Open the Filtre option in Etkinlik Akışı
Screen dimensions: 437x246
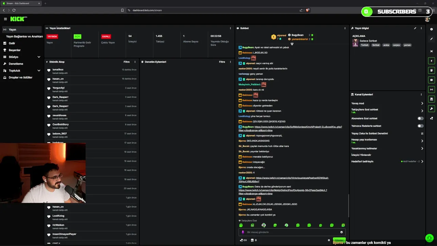[126, 62]
